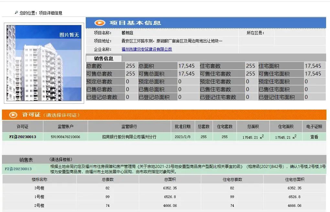Viewport: 330px width, 212px height.
Task: Click the 已登记总套数 label
Action: coord(102,97)
